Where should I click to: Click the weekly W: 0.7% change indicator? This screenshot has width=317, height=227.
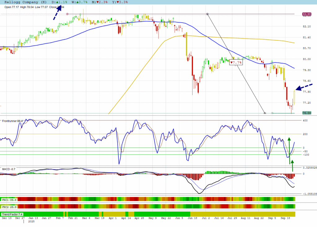[80, 2]
